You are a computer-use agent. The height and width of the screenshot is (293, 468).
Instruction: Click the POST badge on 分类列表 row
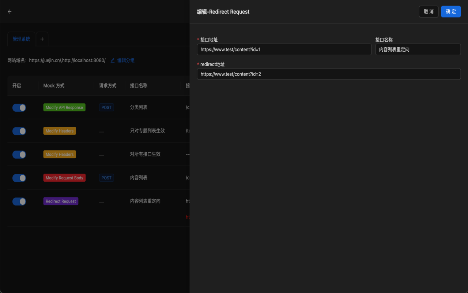pos(106,107)
